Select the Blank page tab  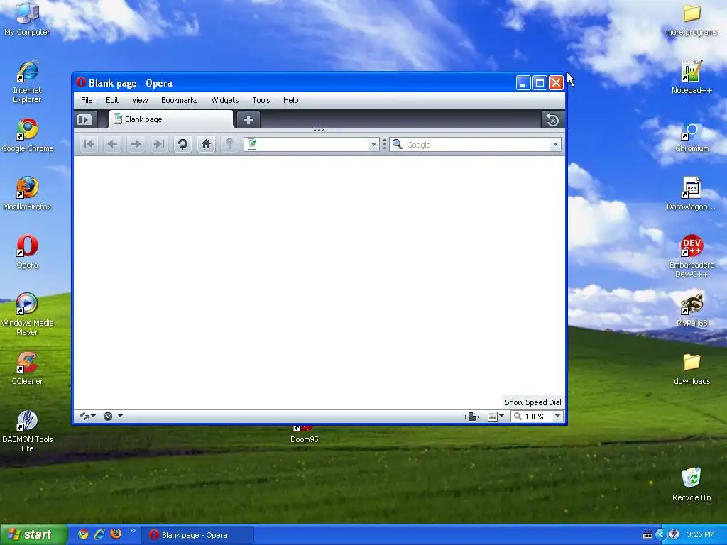point(171,119)
